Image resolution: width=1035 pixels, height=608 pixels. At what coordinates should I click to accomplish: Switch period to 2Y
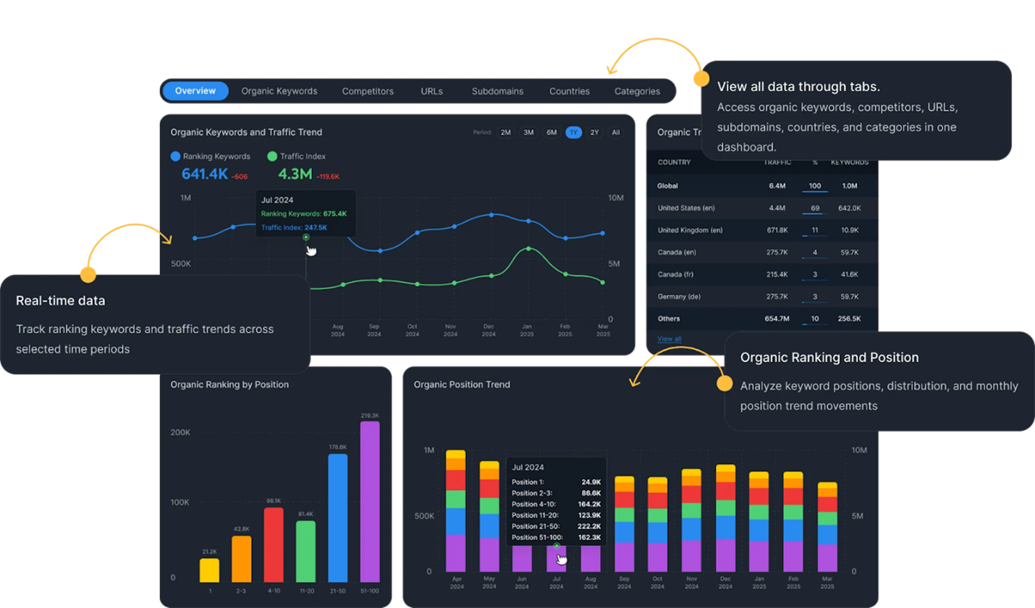(594, 132)
